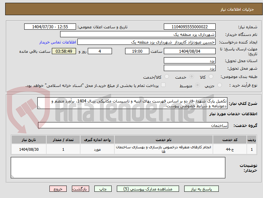Viewport: 263px width, 198px height.
Task: Click the unit cell مورد
Action: tap(97, 149)
